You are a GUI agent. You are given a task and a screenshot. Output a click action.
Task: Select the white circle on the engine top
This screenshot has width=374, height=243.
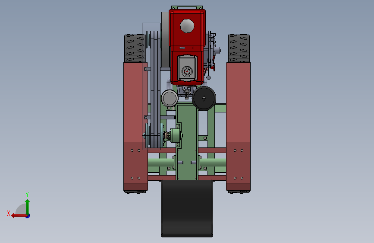pos(187,26)
